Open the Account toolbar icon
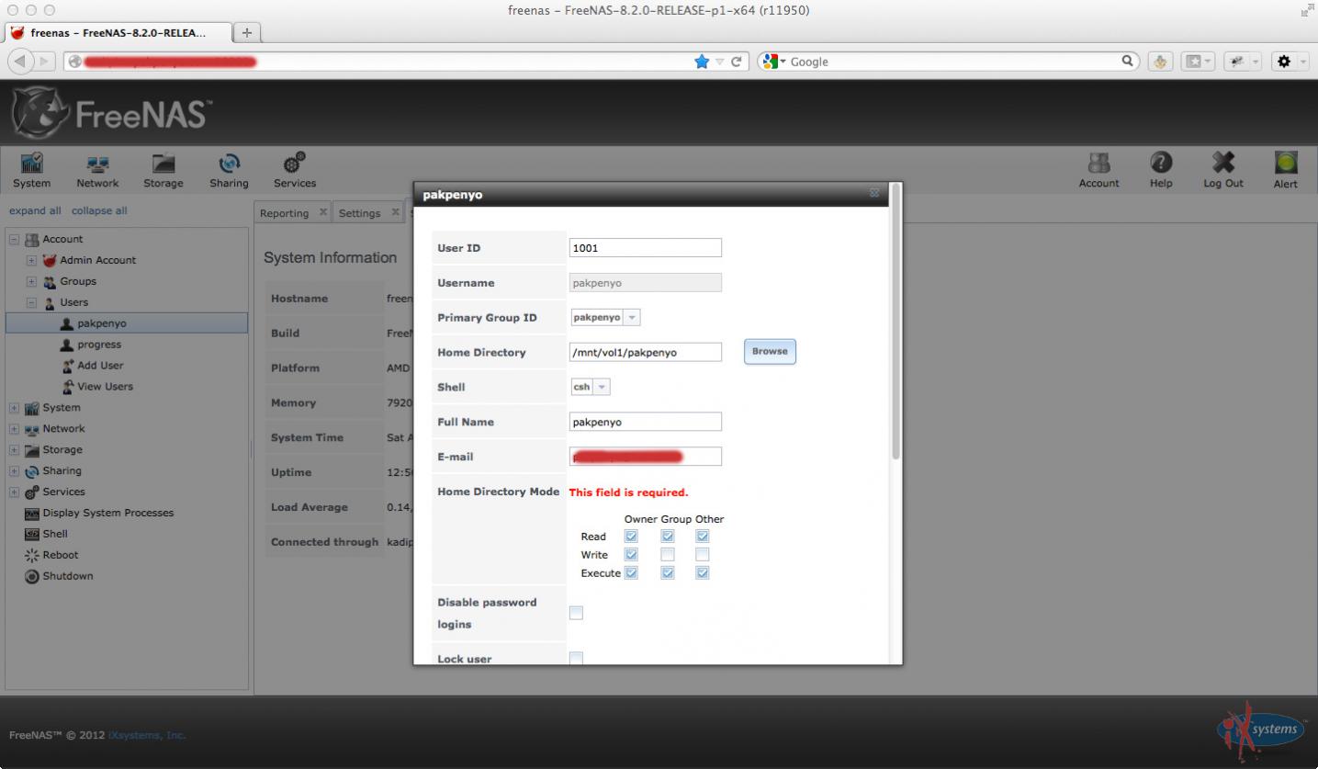The width and height of the screenshot is (1318, 769). click(1098, 170)
